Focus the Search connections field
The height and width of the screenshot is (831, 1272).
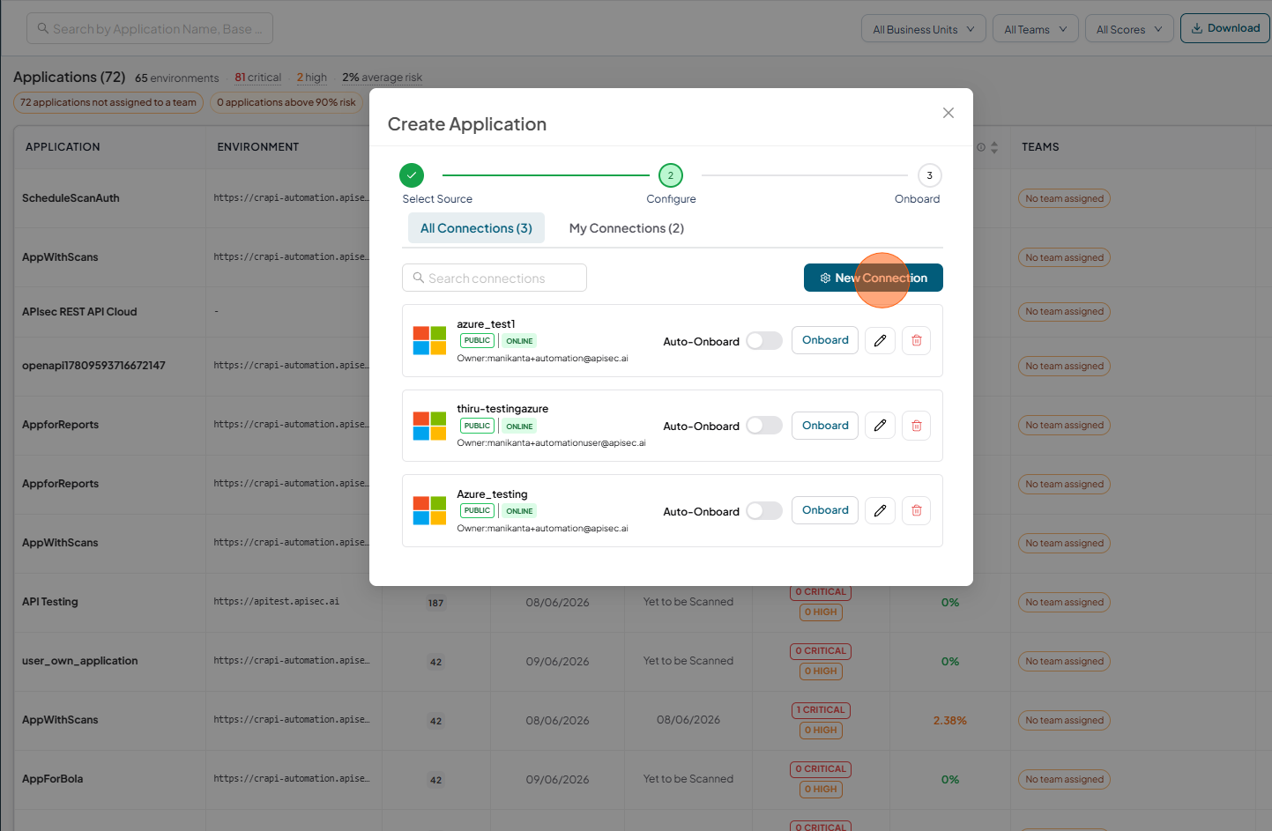[495, 278]
